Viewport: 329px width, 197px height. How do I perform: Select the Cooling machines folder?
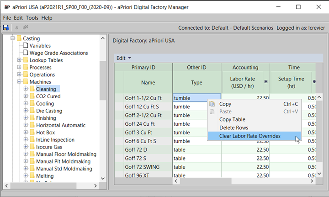pyautogui.click(x=45, y=103)
